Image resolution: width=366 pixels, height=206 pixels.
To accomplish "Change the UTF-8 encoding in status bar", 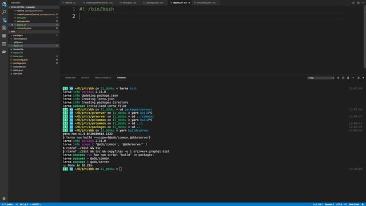I will [x=339, y=204].
